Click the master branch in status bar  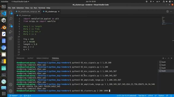pyautogui.click(x=13, y=96)
